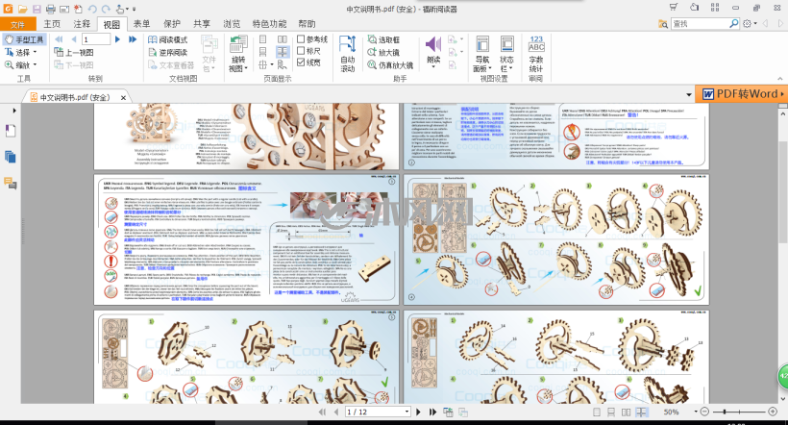This screenshot has width=788, height=425.
Task: Zoom in using plus button in status bar
Action: pyautogui.click(x=773, y=412)
